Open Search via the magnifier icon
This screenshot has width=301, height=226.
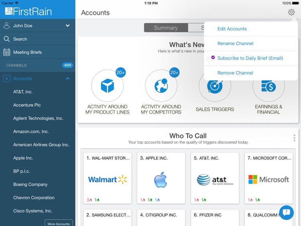pos(6,39)
